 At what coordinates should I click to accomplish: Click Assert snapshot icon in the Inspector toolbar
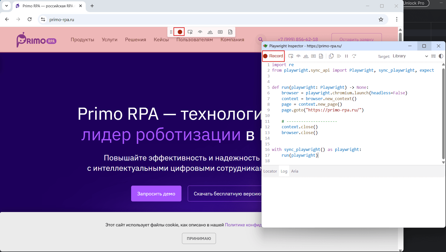(x=321, y=56)
